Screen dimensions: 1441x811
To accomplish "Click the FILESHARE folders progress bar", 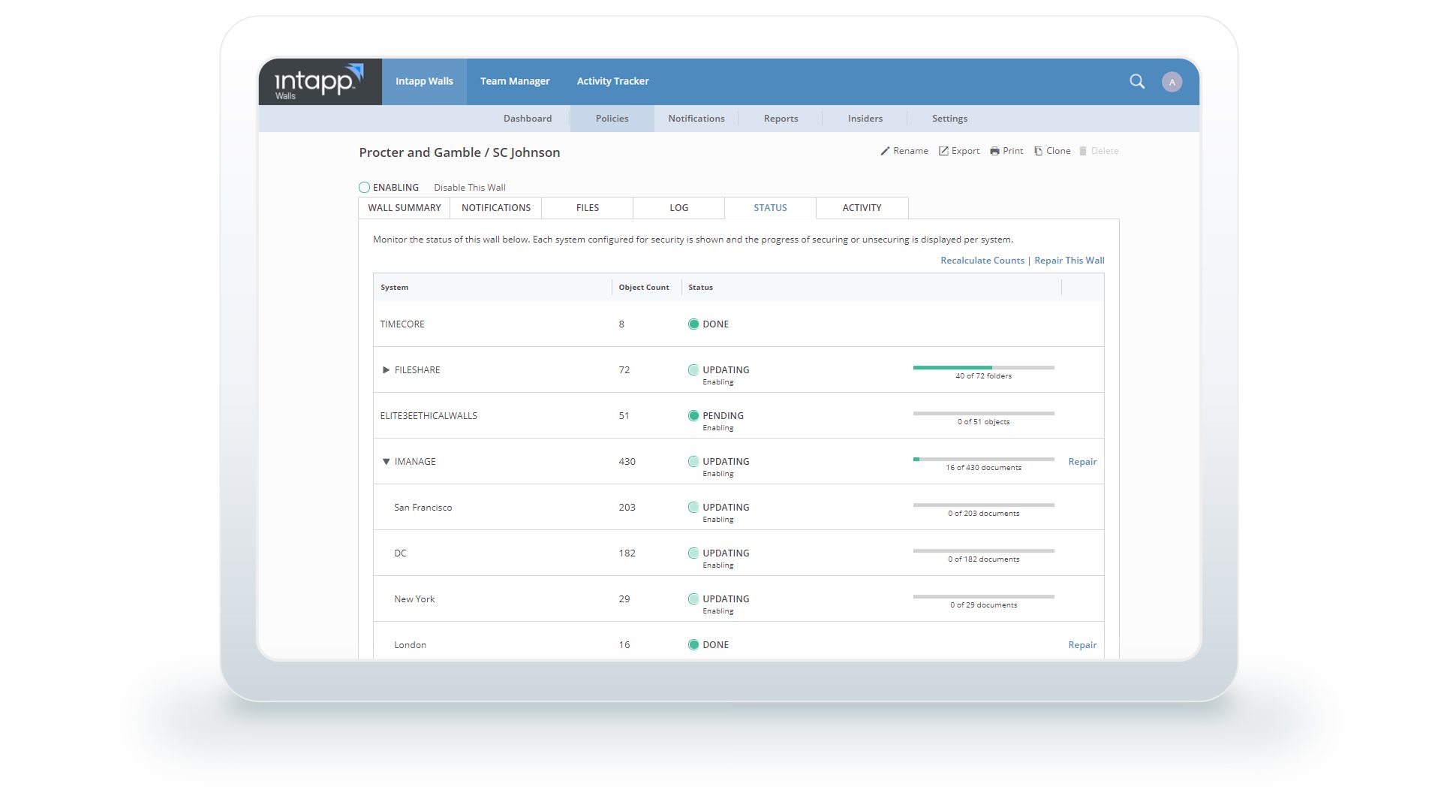I will click(983, 368).
